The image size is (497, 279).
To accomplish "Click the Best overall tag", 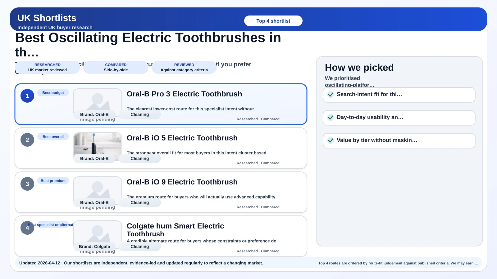I will 53,136.
